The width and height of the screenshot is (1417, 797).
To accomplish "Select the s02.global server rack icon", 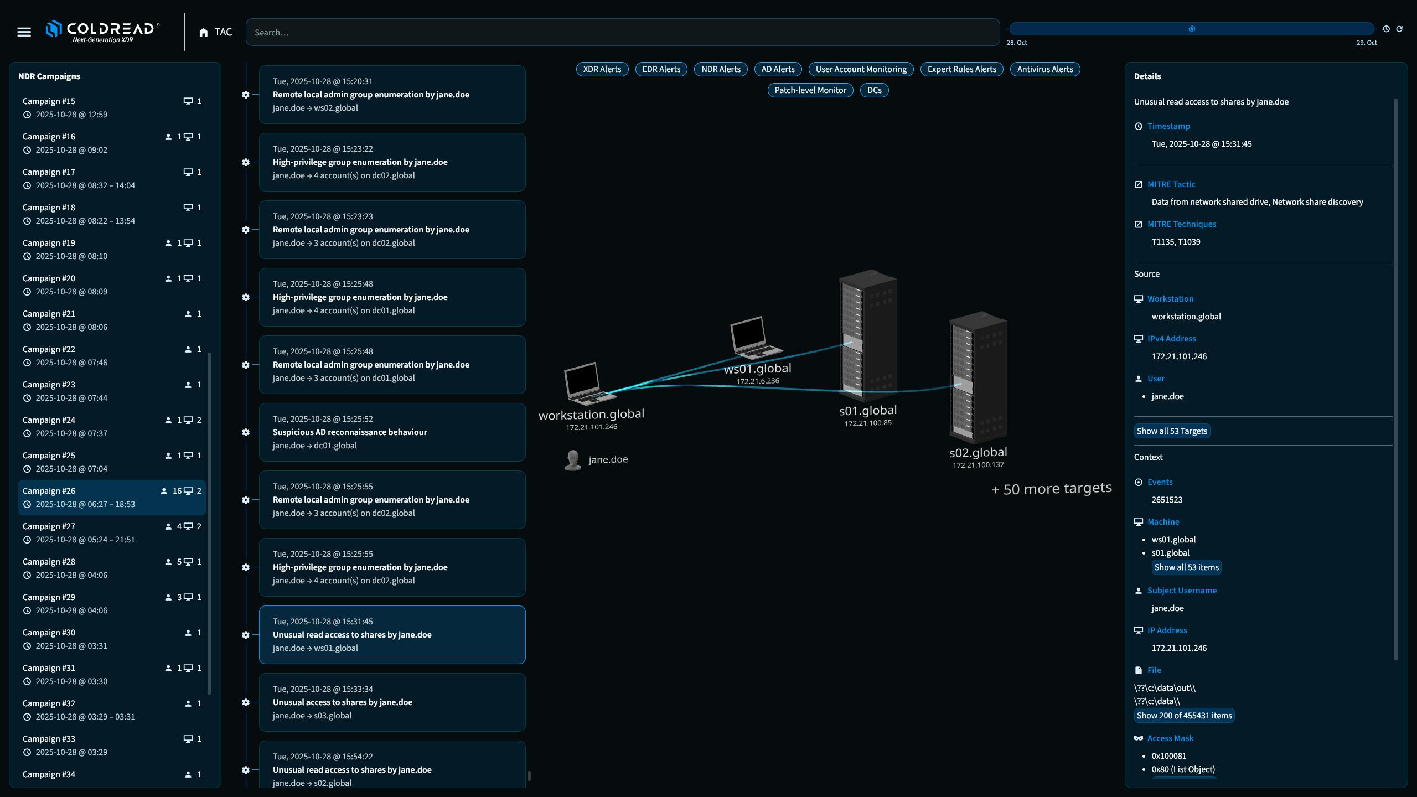I will (x=978, y=378).
